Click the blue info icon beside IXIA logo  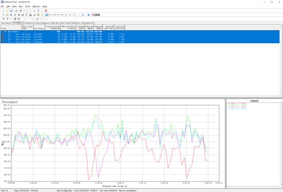point(88,15)
